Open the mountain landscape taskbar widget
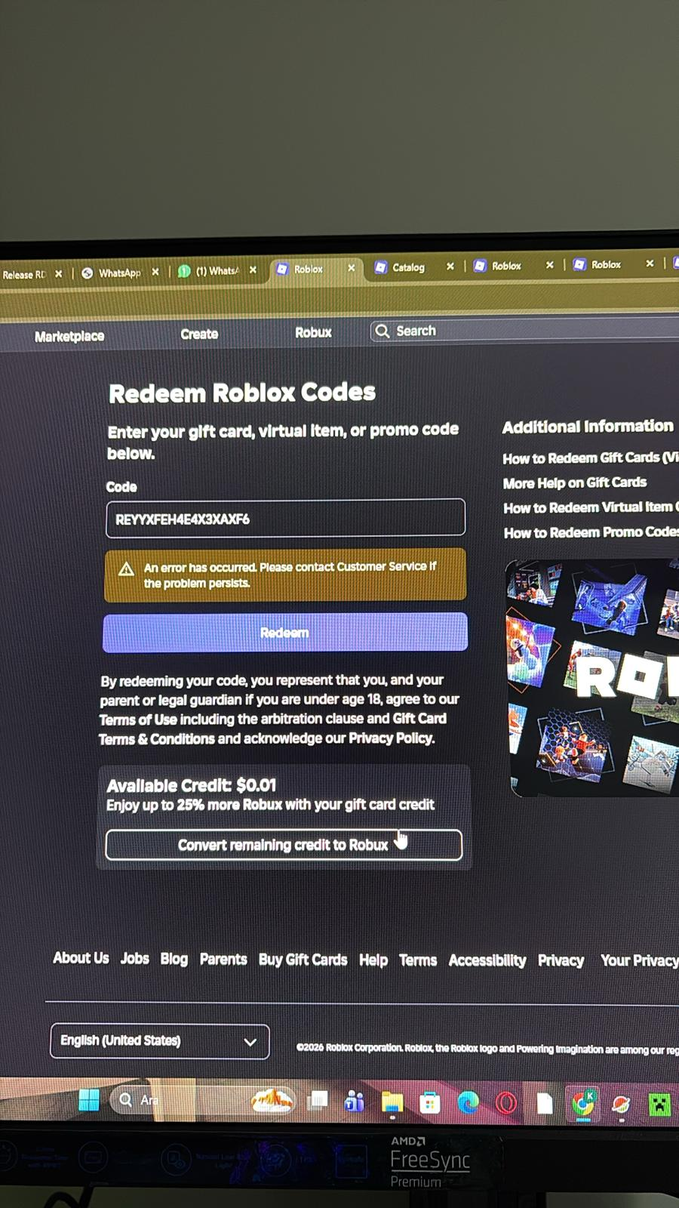This screenshot has width=679, height=1208. point(272,1101)
